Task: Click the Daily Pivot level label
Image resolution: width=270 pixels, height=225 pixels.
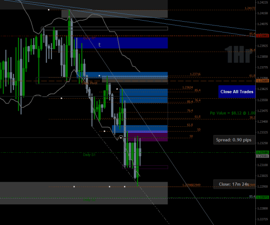Action: 89,83
